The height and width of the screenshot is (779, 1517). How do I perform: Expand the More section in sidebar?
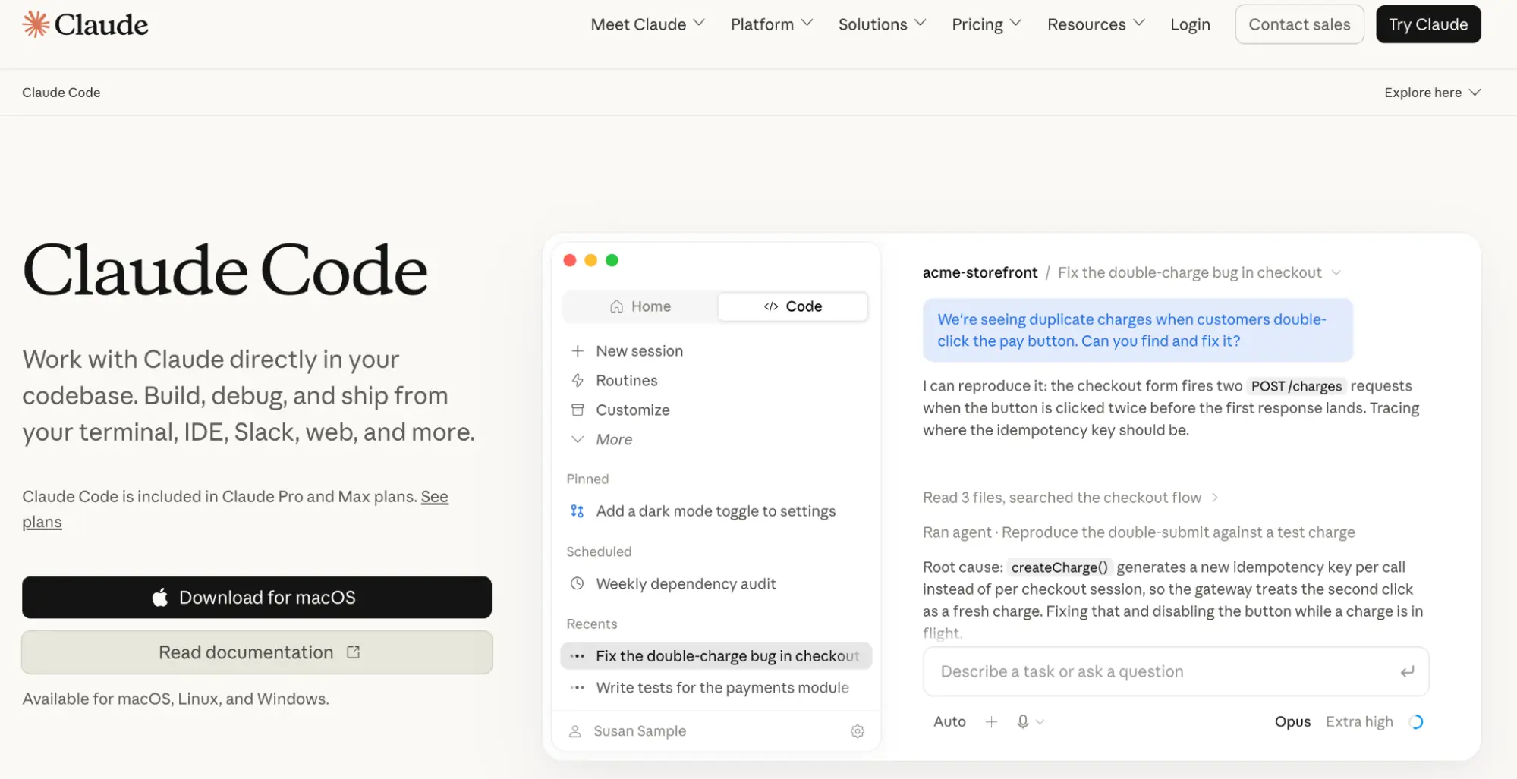tap(602, 439)
